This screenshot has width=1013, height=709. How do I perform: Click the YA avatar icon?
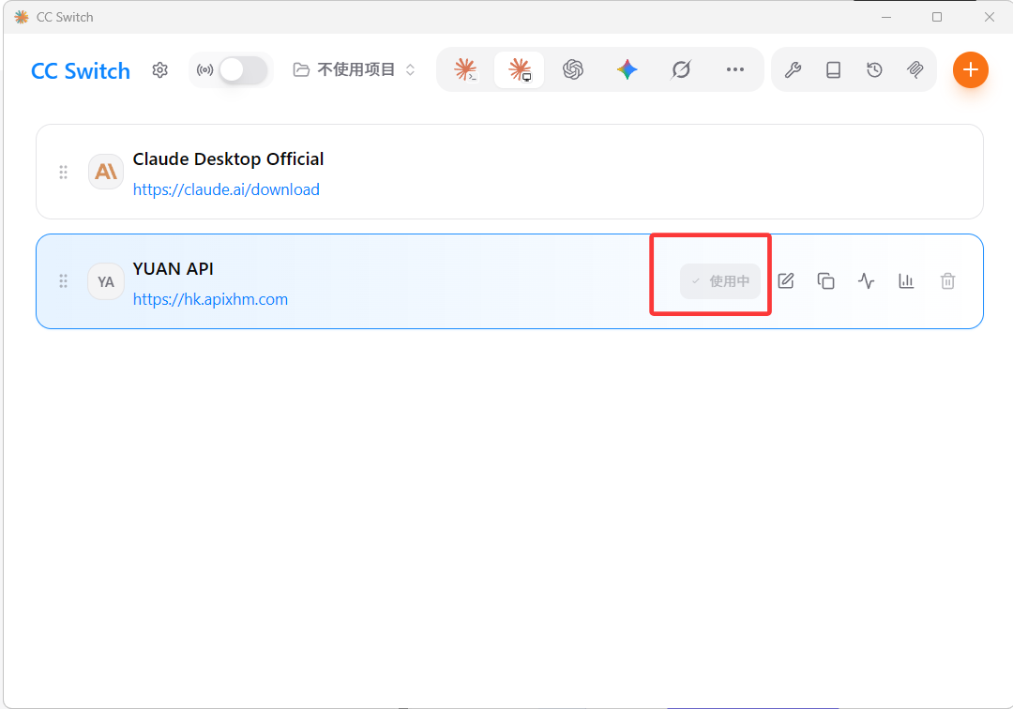pos(106,281)
